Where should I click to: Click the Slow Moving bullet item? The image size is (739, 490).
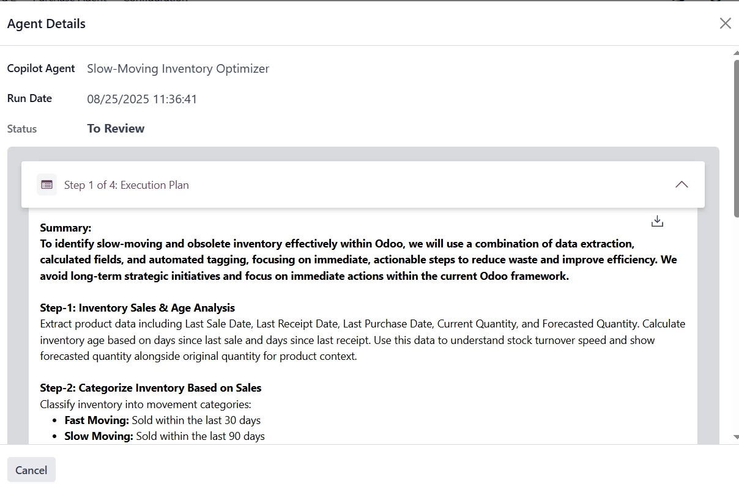point(165,436)
